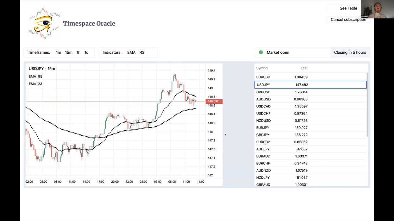This screenshot has width=394, height=221.
Task: Click the red 148.697 price label
Action: 214,101
